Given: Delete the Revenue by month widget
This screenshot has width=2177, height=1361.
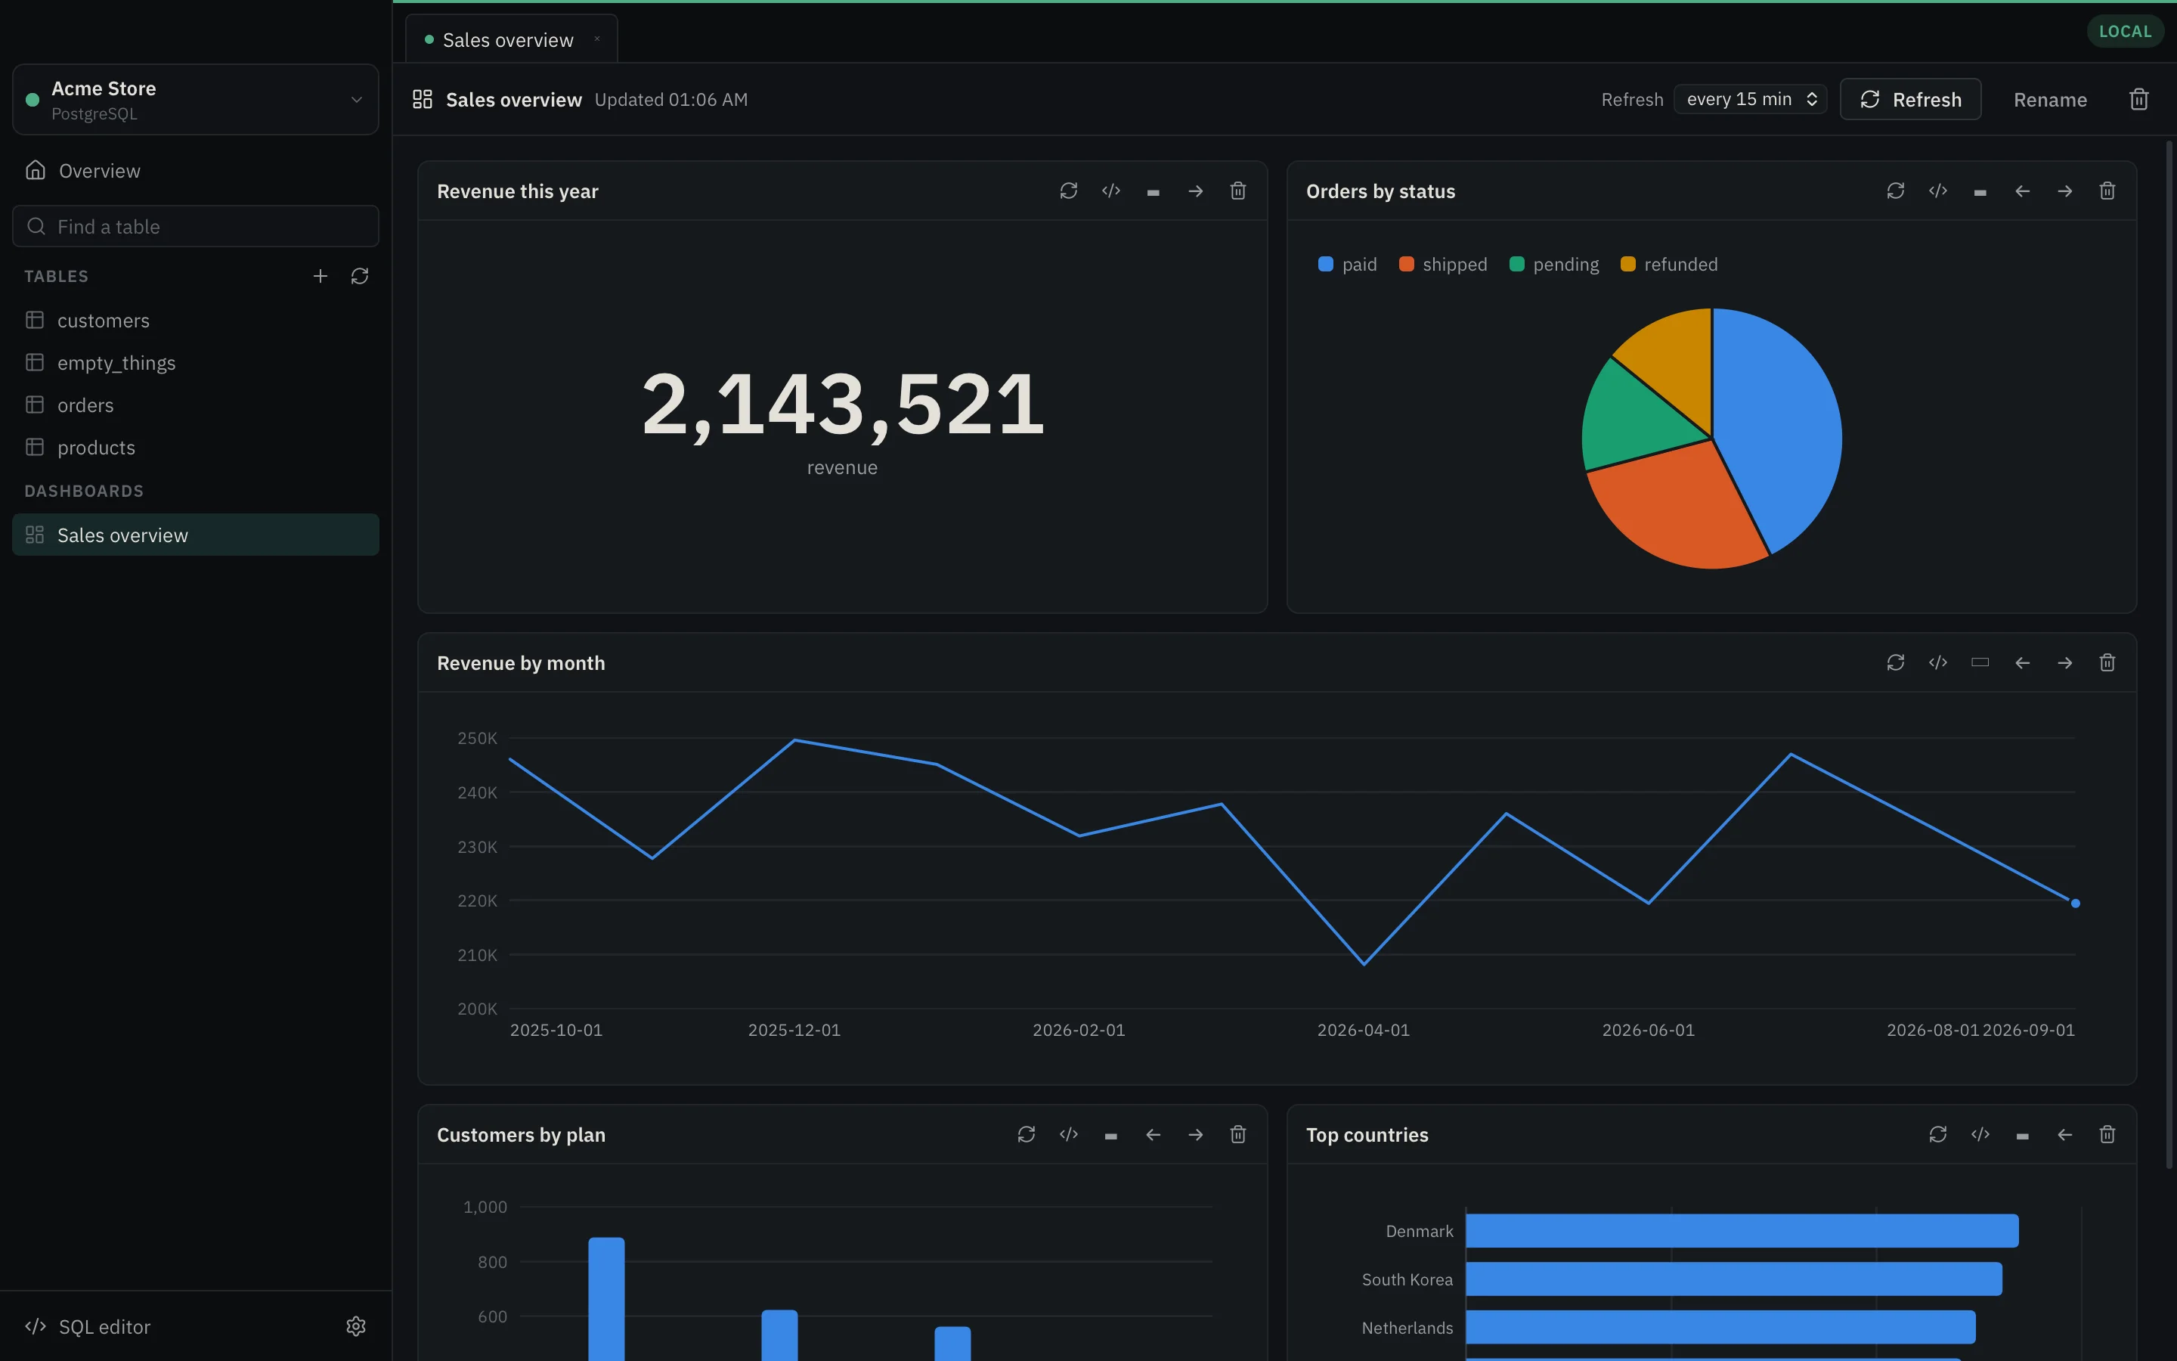Looking at the screenshot, I should 2107,662.
